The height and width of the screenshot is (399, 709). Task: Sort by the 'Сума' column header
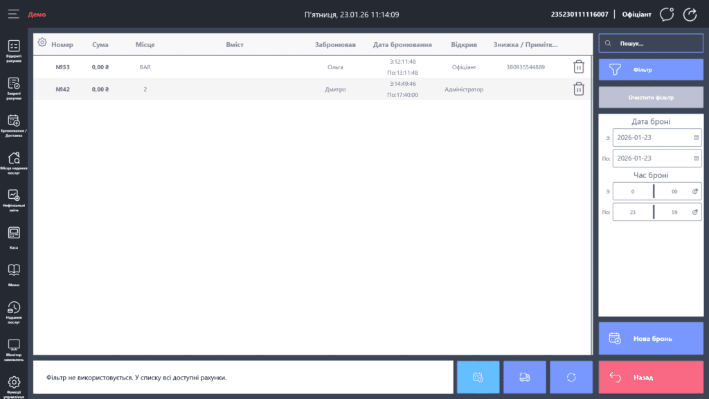coord(100,45)
